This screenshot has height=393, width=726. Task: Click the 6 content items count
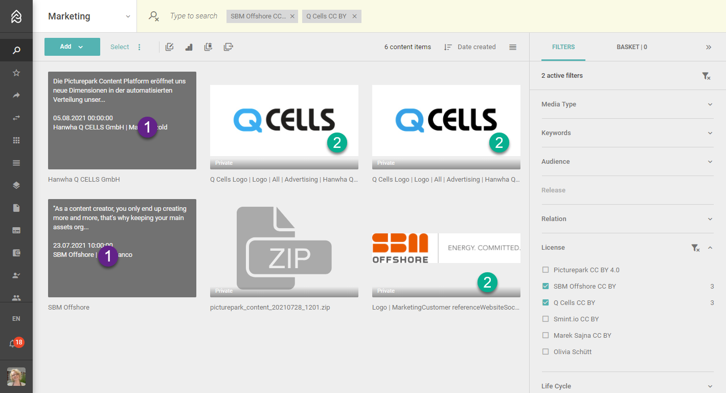click(x=407, y=47)
